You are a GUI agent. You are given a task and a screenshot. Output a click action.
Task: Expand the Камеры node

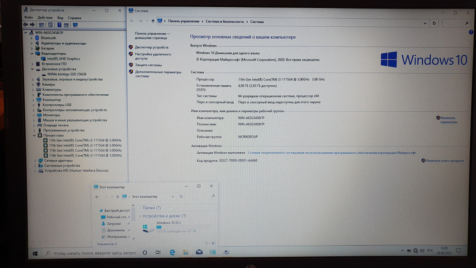point(33,84)
